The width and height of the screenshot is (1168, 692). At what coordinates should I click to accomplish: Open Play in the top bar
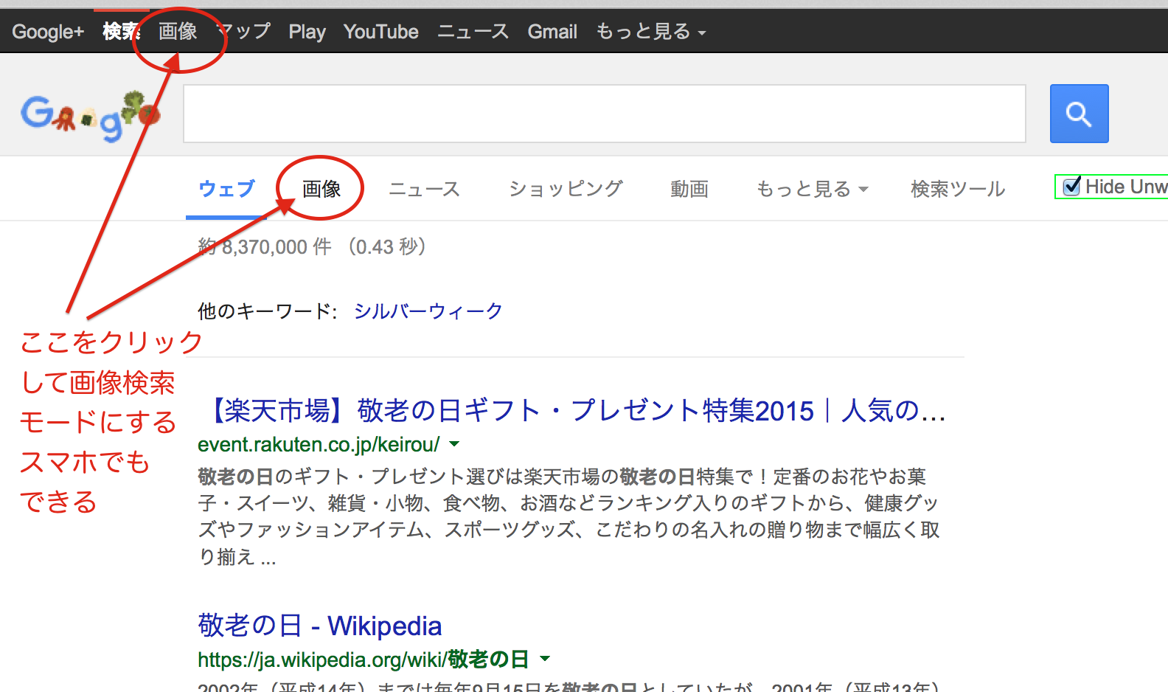(307, 32)
